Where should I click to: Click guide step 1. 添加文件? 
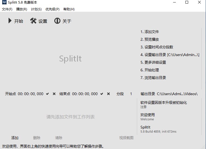coord(150,32)
